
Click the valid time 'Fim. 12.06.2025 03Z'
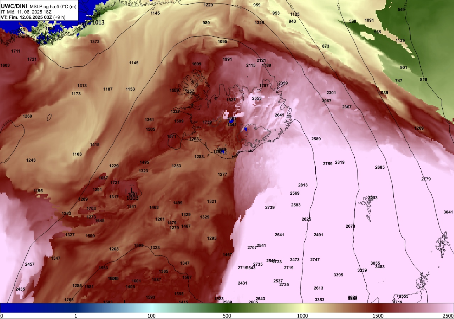pyautogui.click(x=34, y=17)
